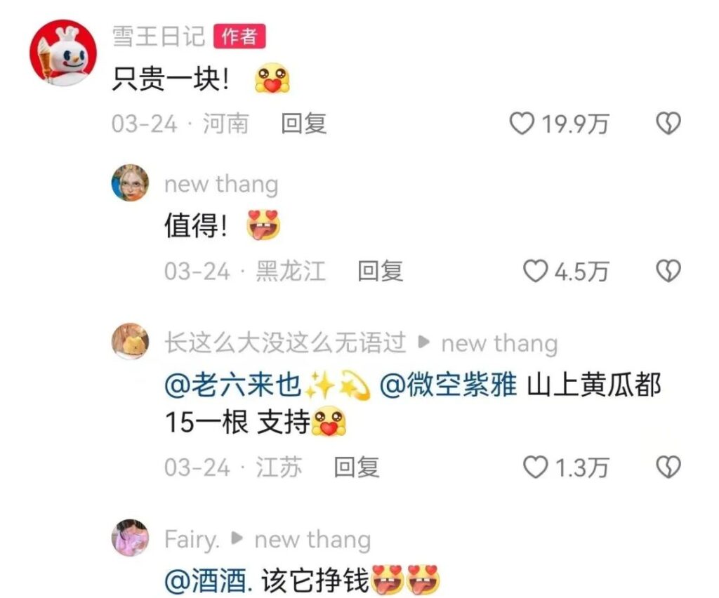719x598 pixels.
Task: Reply to the comment from 江苏
Action: 356,467
